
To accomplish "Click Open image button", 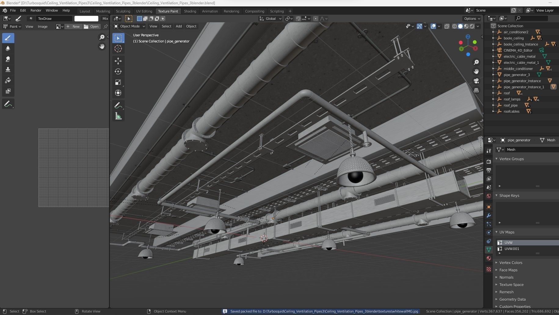I will (x=91, y=27).
